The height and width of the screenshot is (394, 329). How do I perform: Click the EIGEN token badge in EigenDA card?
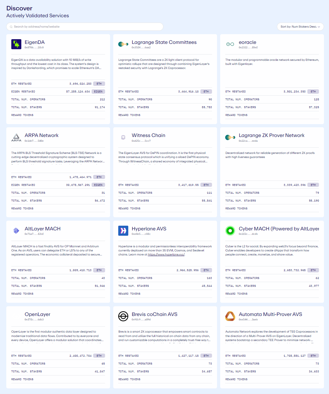pos(99,92)
